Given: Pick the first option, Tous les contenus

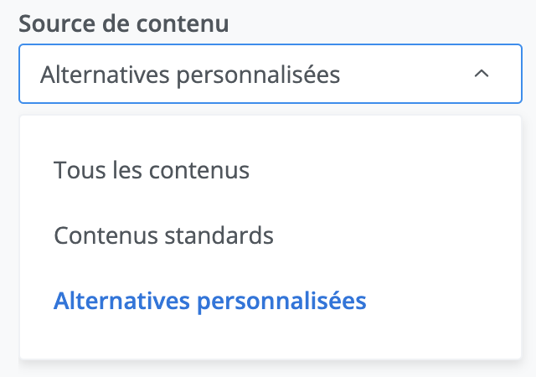Looking at the screenshot, I should [x=152, y=170].
